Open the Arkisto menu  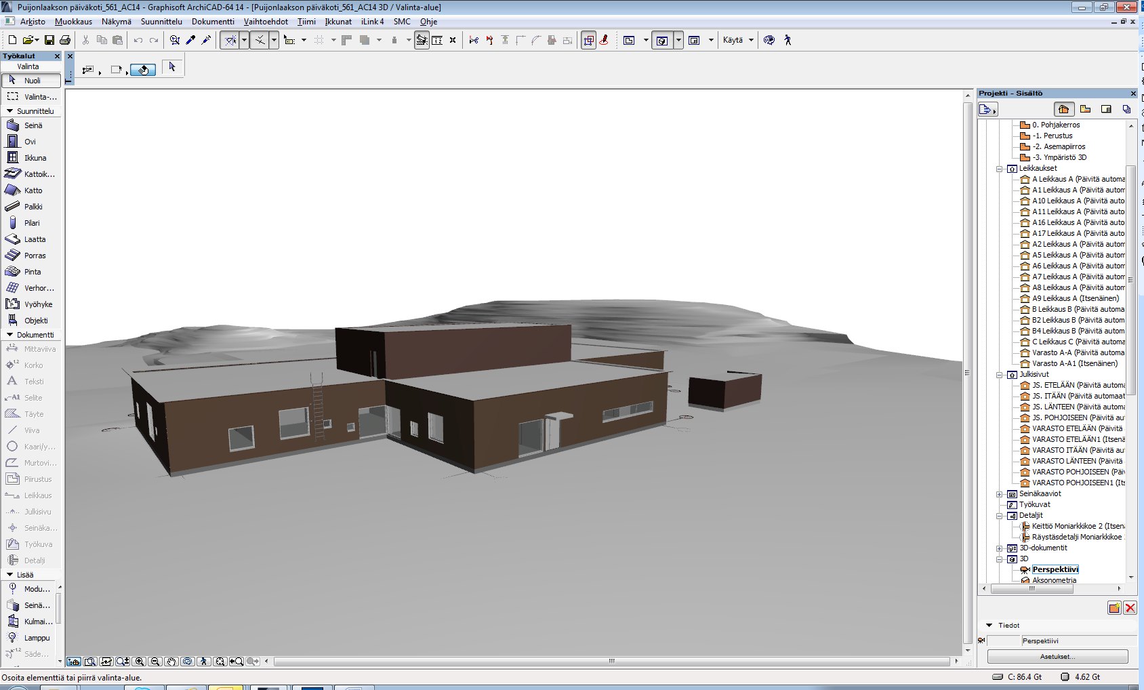click(33, 22)
